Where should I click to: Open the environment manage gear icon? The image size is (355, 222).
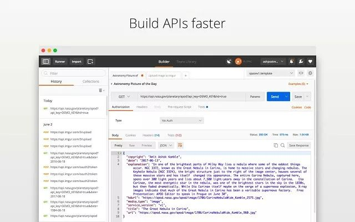click(x=310, y=73)
